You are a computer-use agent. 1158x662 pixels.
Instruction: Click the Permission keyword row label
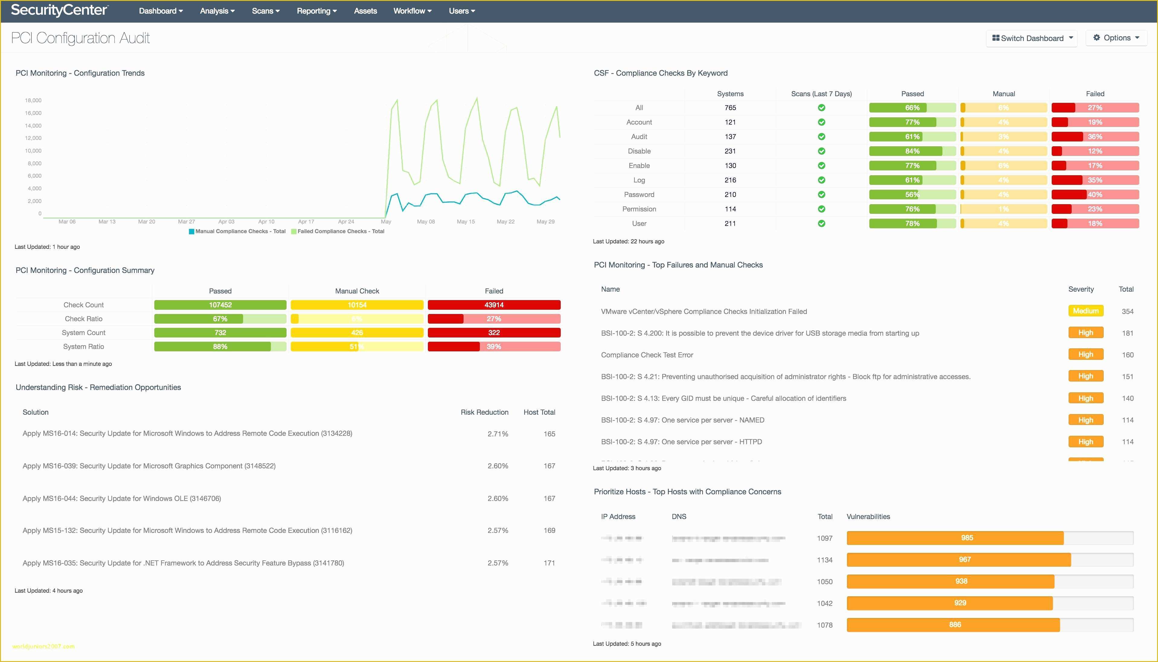point(639,209)
